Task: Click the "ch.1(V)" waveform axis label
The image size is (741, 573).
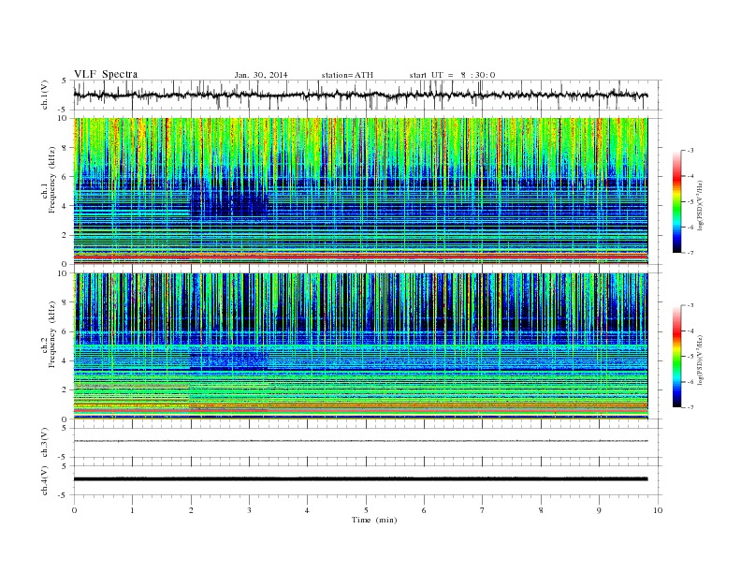Action: tap(44, 95)
